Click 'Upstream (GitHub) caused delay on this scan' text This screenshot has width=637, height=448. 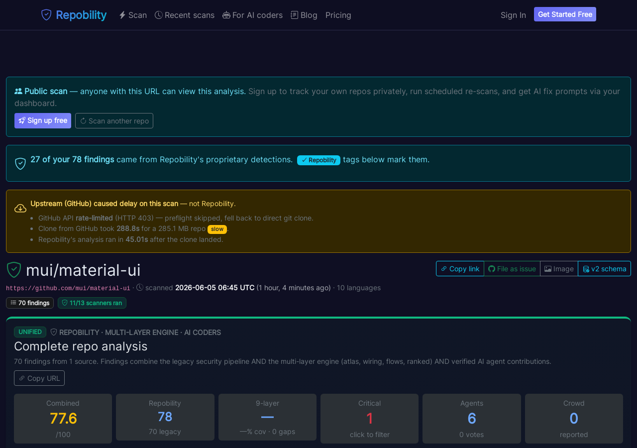(104, 204)
